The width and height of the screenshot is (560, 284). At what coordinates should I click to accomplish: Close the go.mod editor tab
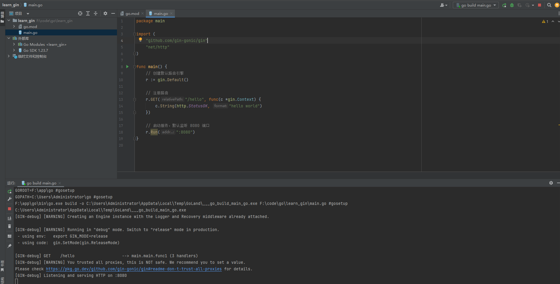click(143, 13)
